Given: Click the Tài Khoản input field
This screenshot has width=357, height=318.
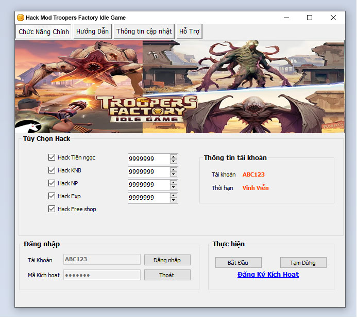Looking at the screenshot, I should point(102,259).
